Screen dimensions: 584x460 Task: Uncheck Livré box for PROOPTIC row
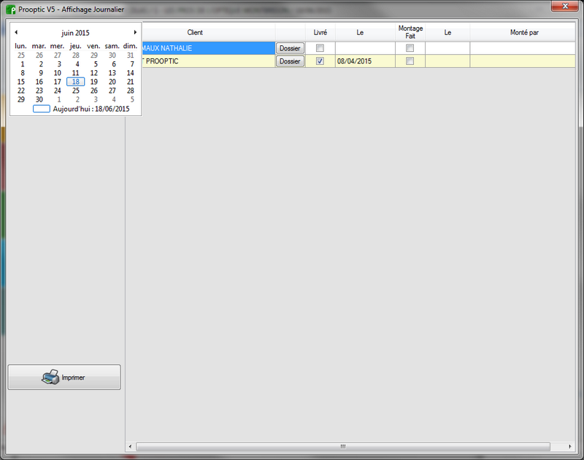point(320,61)
